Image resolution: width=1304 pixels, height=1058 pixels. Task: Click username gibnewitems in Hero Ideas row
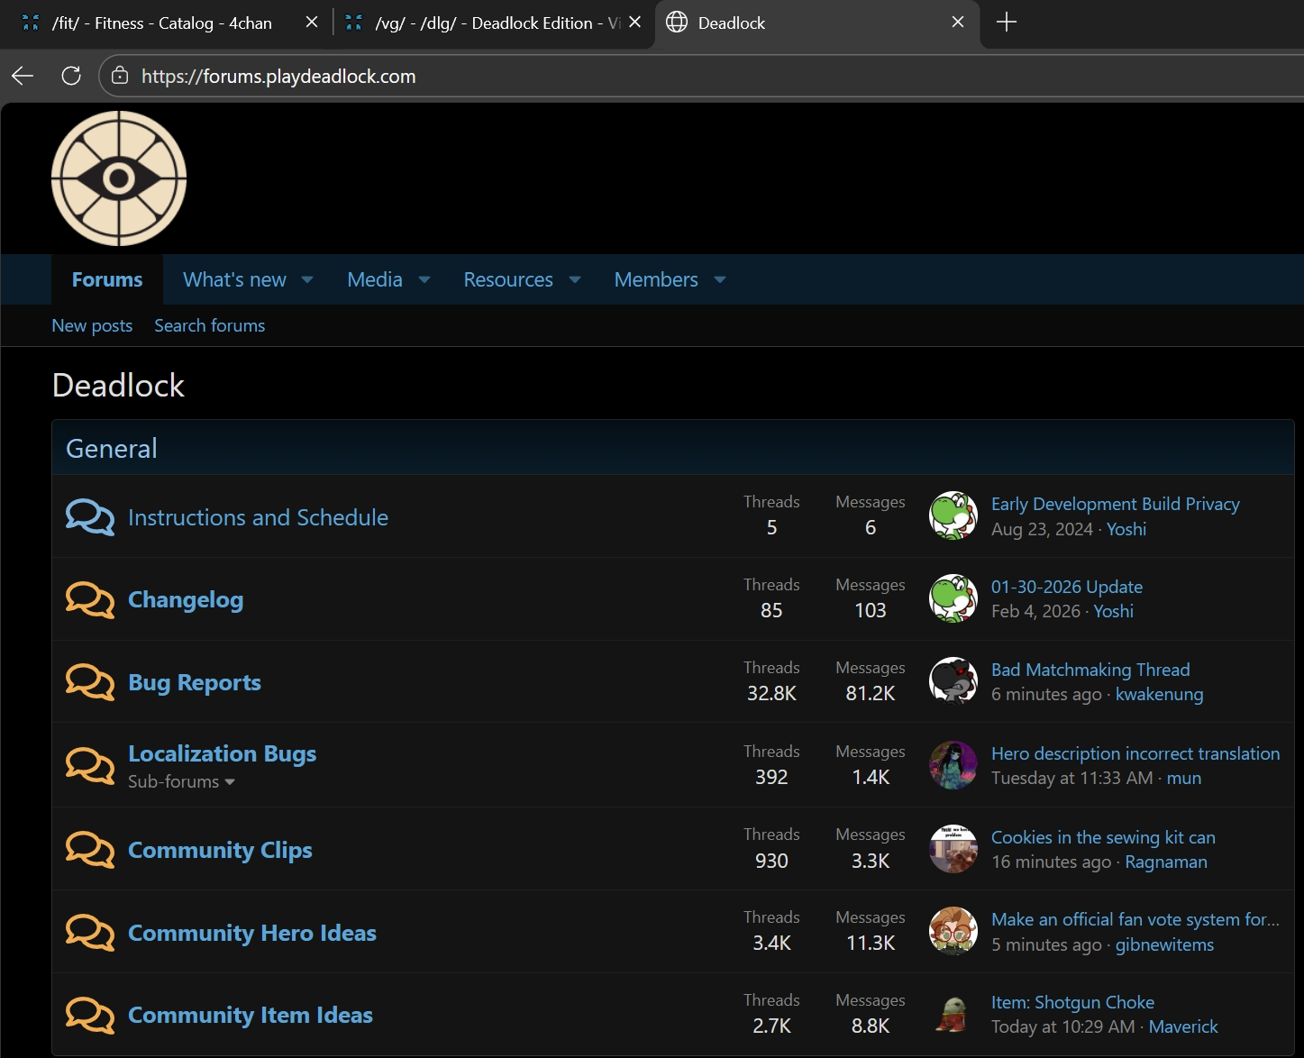(1164, 944)
